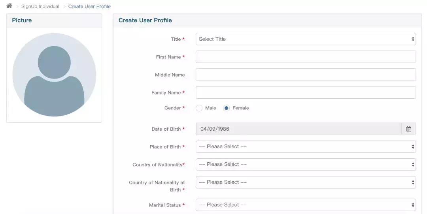
Task: Open the Select Title dropdown
Action: click(x=306, y=39)
